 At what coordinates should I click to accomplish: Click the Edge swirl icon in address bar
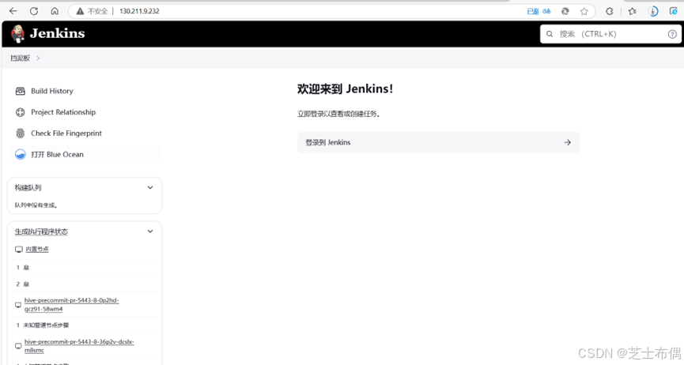point(565,11)
